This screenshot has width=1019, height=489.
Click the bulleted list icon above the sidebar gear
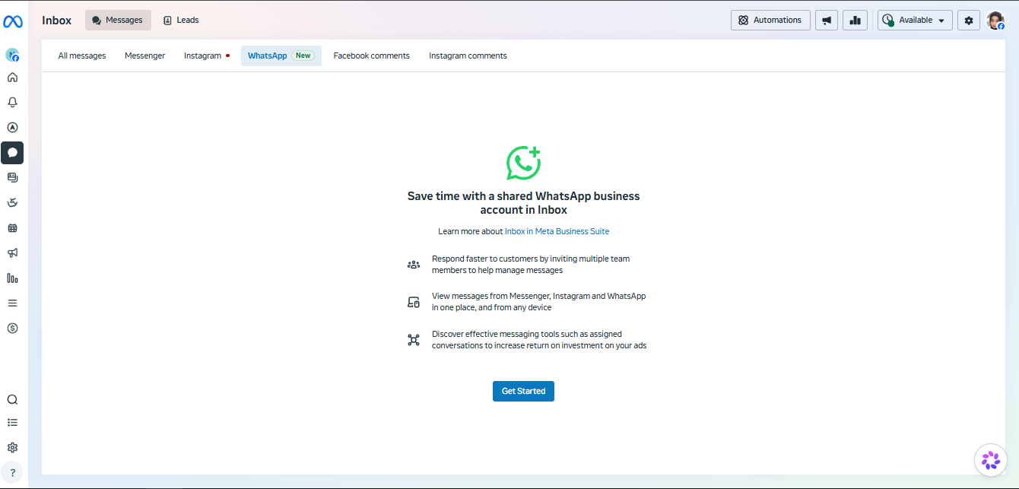[12, 423]
